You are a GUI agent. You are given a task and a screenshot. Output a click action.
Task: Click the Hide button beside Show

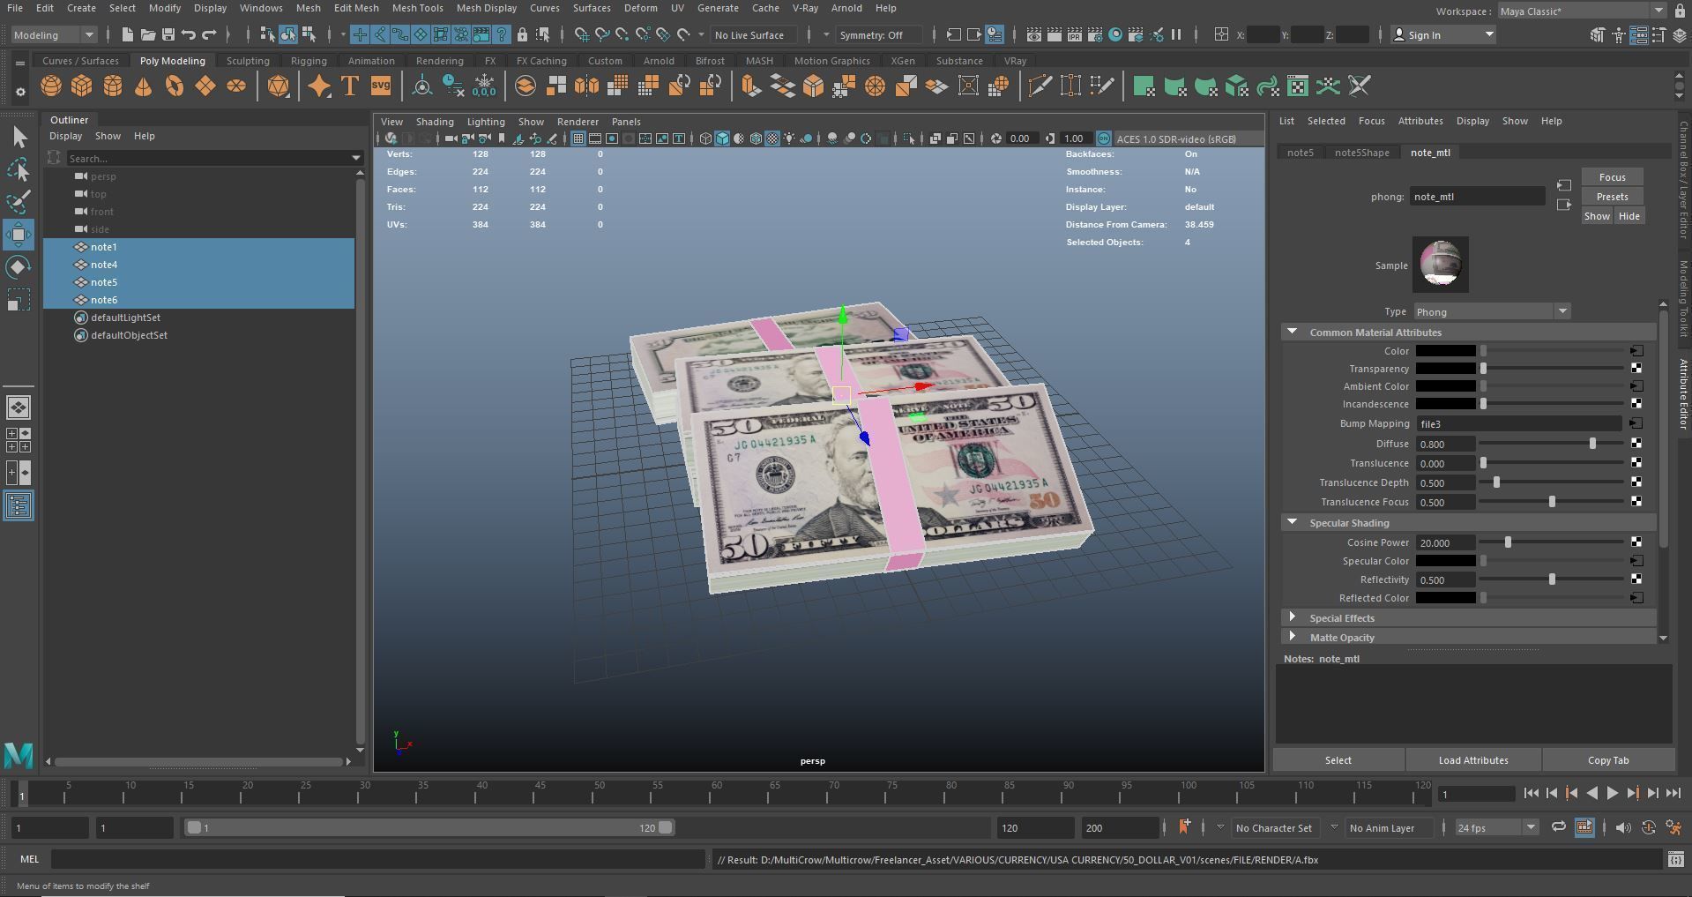[x=1629, y=216]
